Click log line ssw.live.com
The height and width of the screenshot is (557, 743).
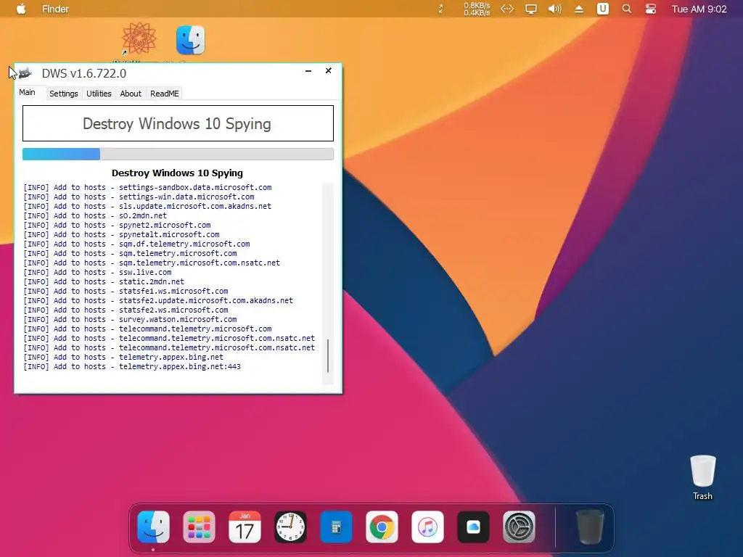tap(98, 273)
